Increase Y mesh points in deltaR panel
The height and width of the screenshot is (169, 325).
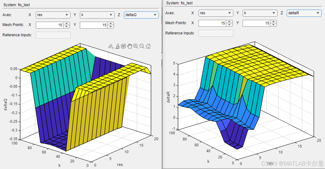pos(273,22)
